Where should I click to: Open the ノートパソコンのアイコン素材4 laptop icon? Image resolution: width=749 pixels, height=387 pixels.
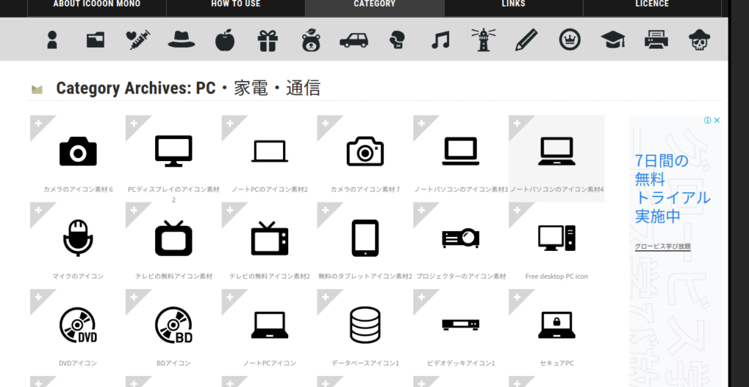557,151
